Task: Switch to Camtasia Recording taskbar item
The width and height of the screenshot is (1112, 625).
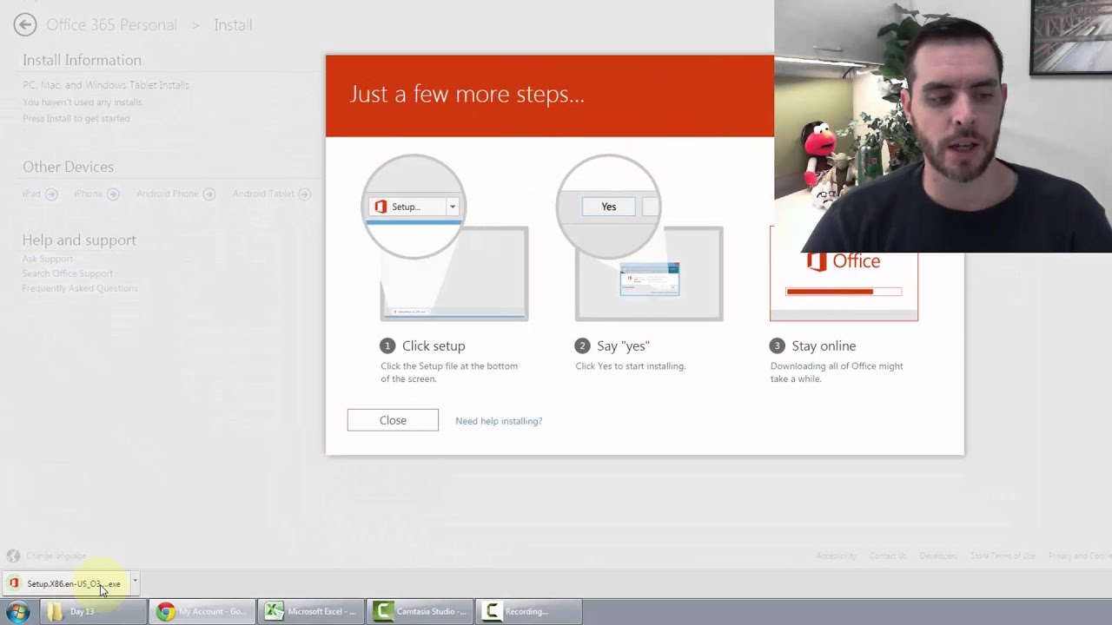Action: [x=528, y=612]
